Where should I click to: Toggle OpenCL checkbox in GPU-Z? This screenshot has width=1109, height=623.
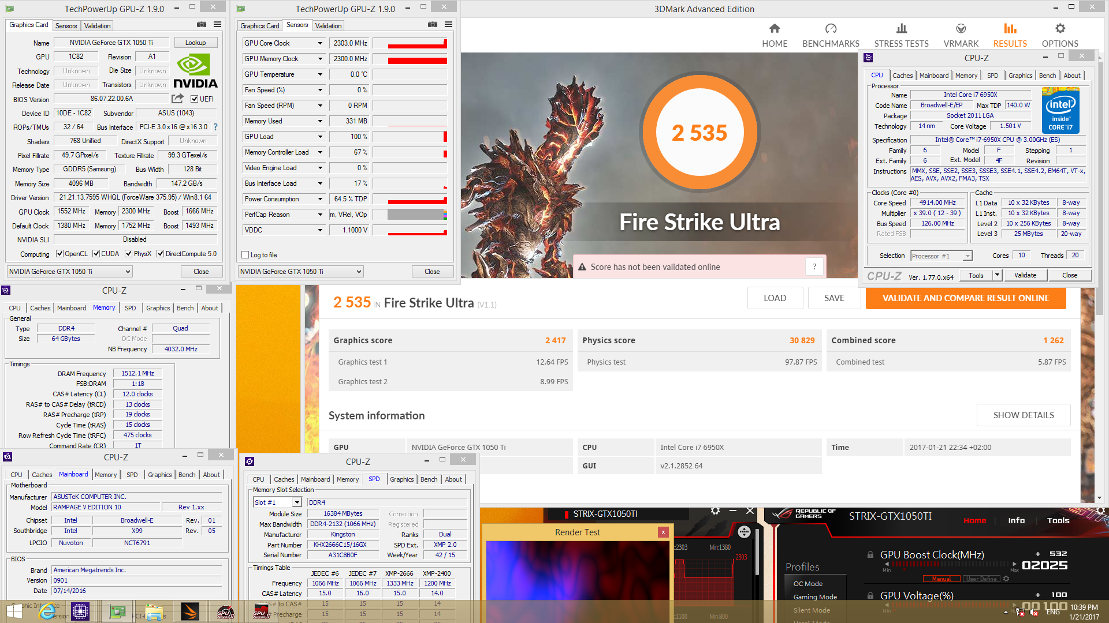pos(59,254)
